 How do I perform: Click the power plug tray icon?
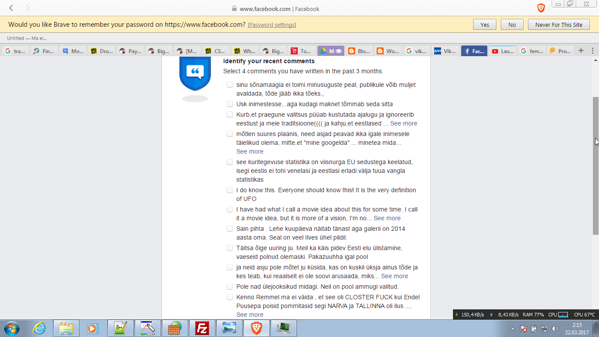[x=534, y=329]
